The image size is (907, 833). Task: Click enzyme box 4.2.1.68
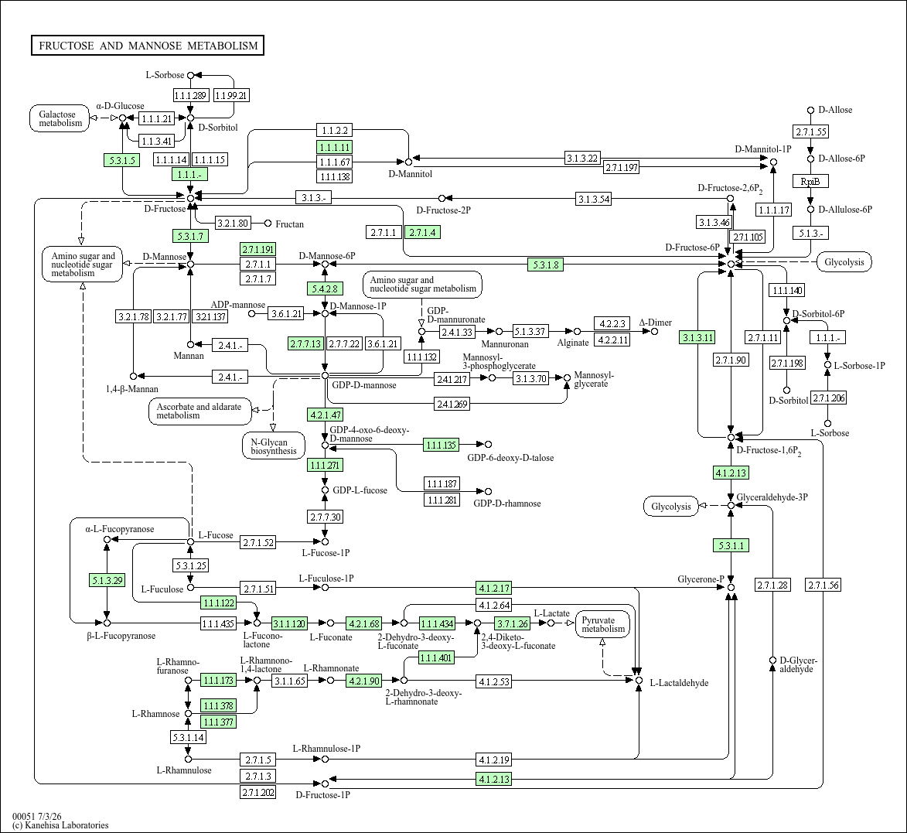[364, 623]
